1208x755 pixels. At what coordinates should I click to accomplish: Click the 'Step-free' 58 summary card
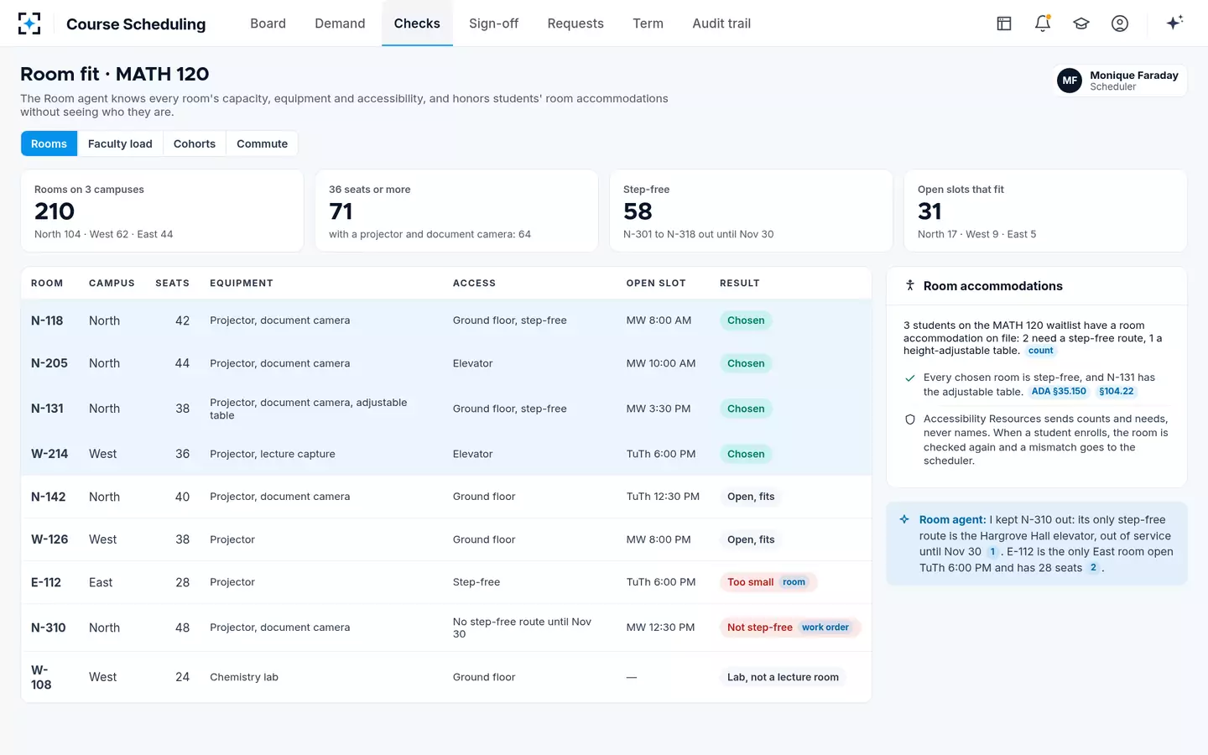(751, 211)
